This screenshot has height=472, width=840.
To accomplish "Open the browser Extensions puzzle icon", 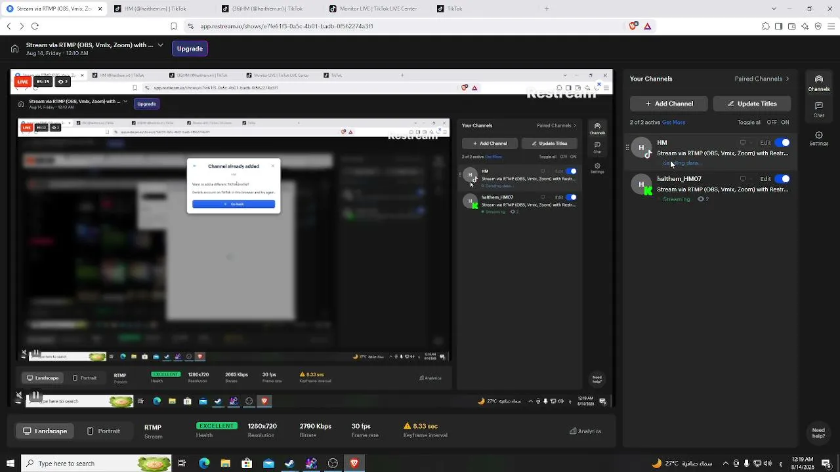I will [766, 26].
